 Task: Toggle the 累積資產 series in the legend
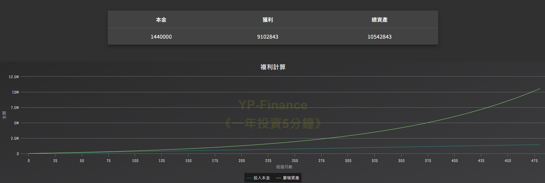pyautogui.click(x=291, y=178)
